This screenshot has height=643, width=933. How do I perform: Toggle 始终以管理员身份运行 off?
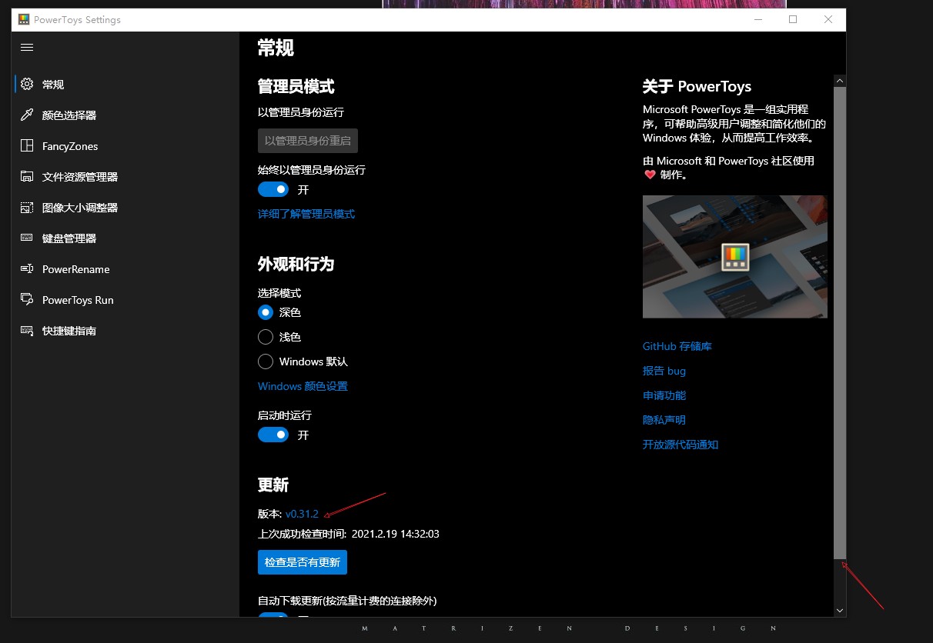click(273, 189)
